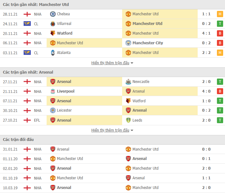The height and width of the screenshot is (193, 225).
Task: Click green T badge for Villarreal match
Action: coord(220,24)
